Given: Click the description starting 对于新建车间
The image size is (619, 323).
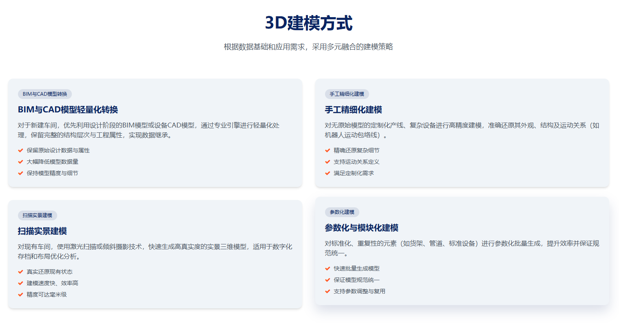Looking at the screenshot, I should click(149, 130).
